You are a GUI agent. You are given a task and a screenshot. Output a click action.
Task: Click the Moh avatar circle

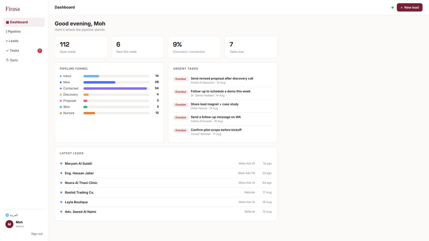(9, 224)
